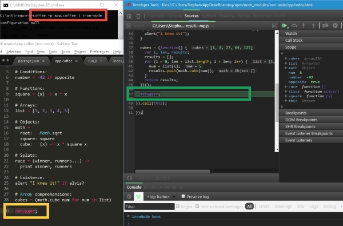
Task: Close run.js tab in Sublime Text
Action: coord(101,61)
